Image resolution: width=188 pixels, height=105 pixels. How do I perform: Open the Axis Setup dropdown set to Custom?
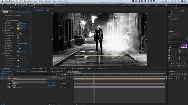(x=23, y=22)
